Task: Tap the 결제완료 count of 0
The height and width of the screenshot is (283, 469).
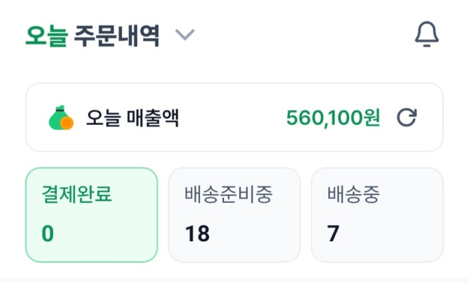Action: click(48, 234)
